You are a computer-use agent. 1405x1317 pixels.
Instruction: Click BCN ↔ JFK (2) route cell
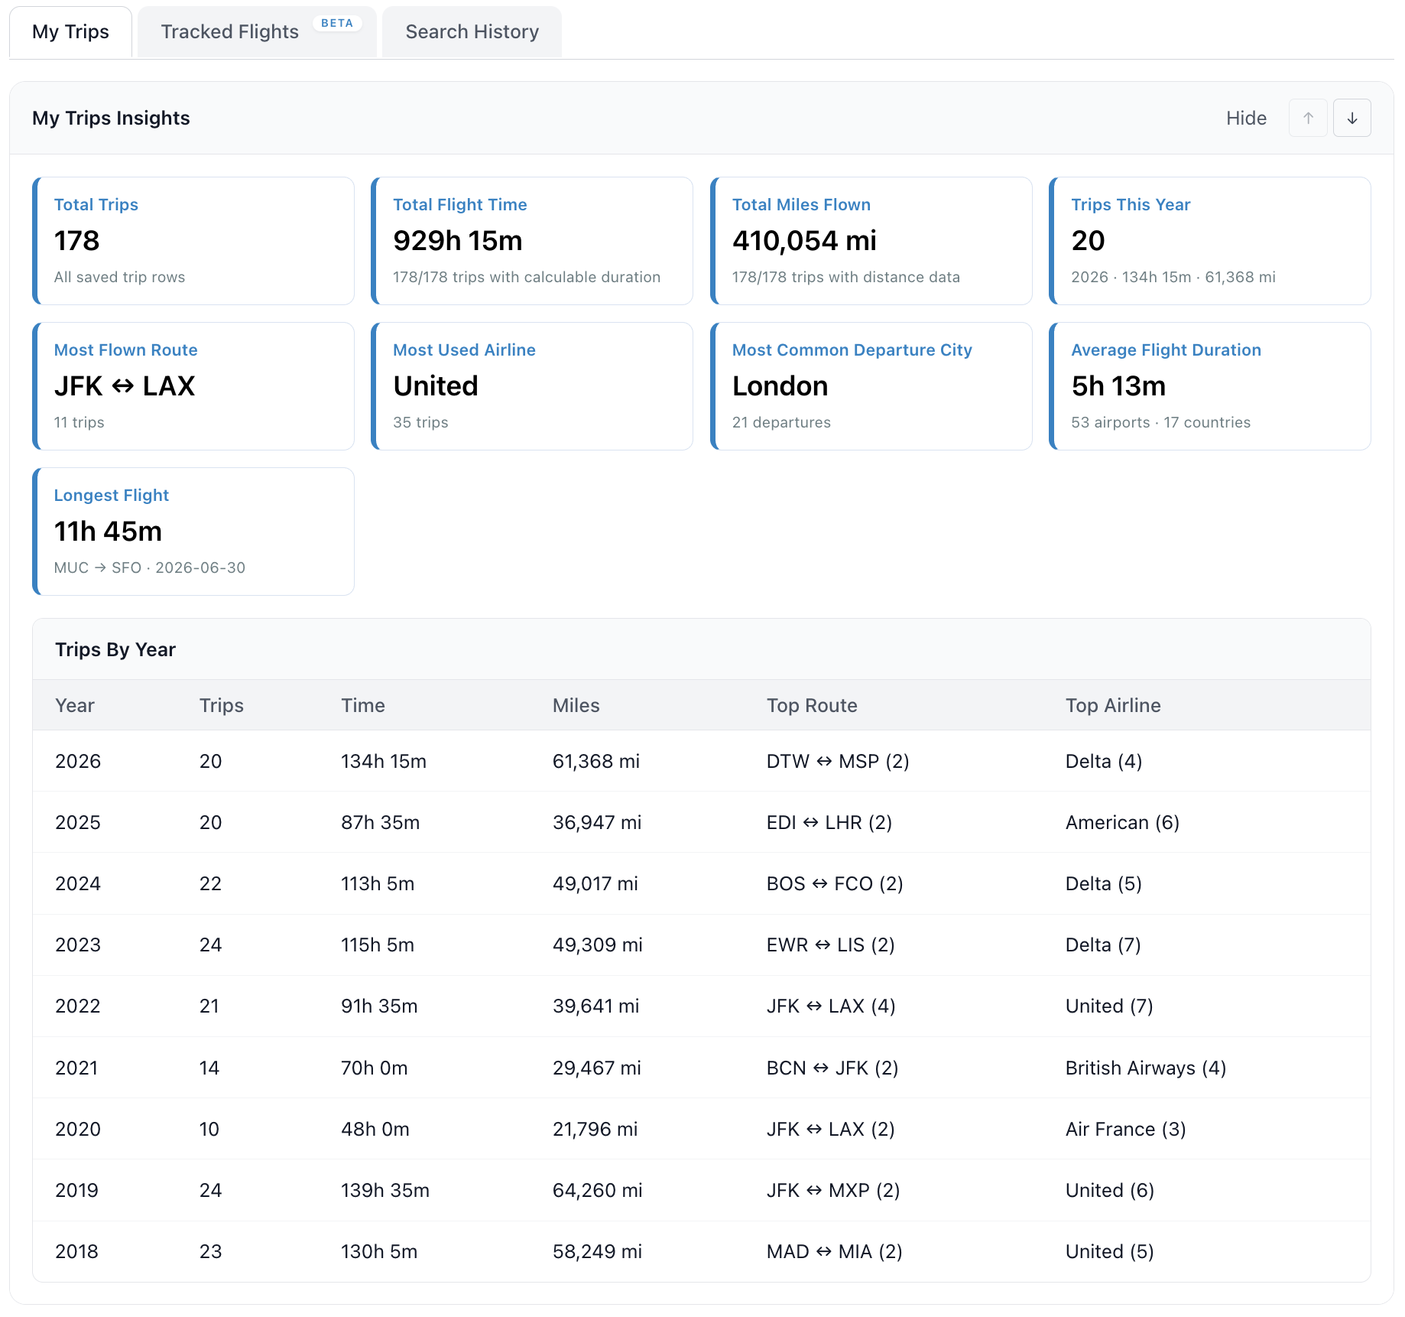832,1068
